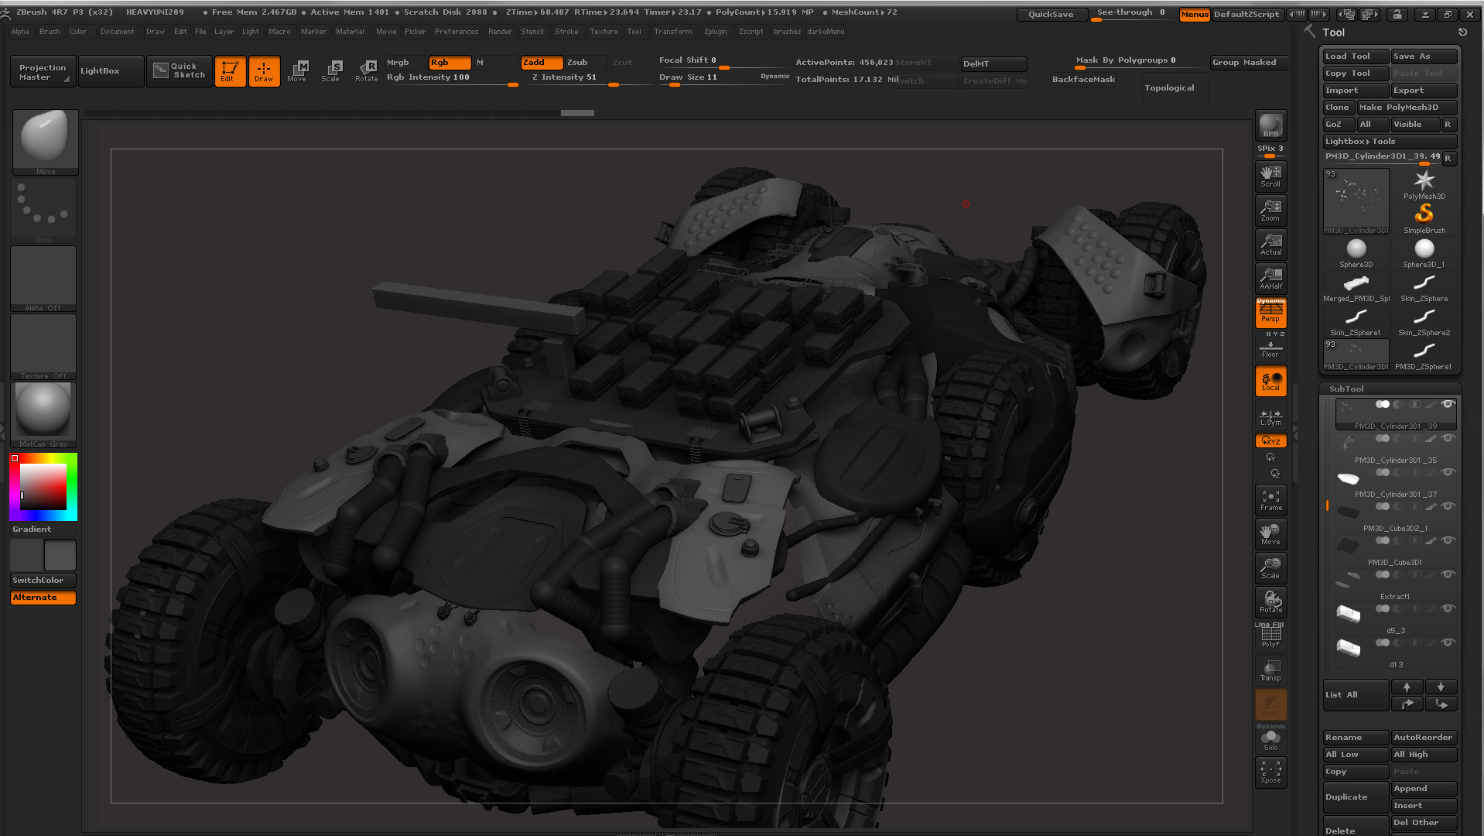Toggle Local symmetry rotation button
Screen dimensions: 1484x836
click(1270, 381)
